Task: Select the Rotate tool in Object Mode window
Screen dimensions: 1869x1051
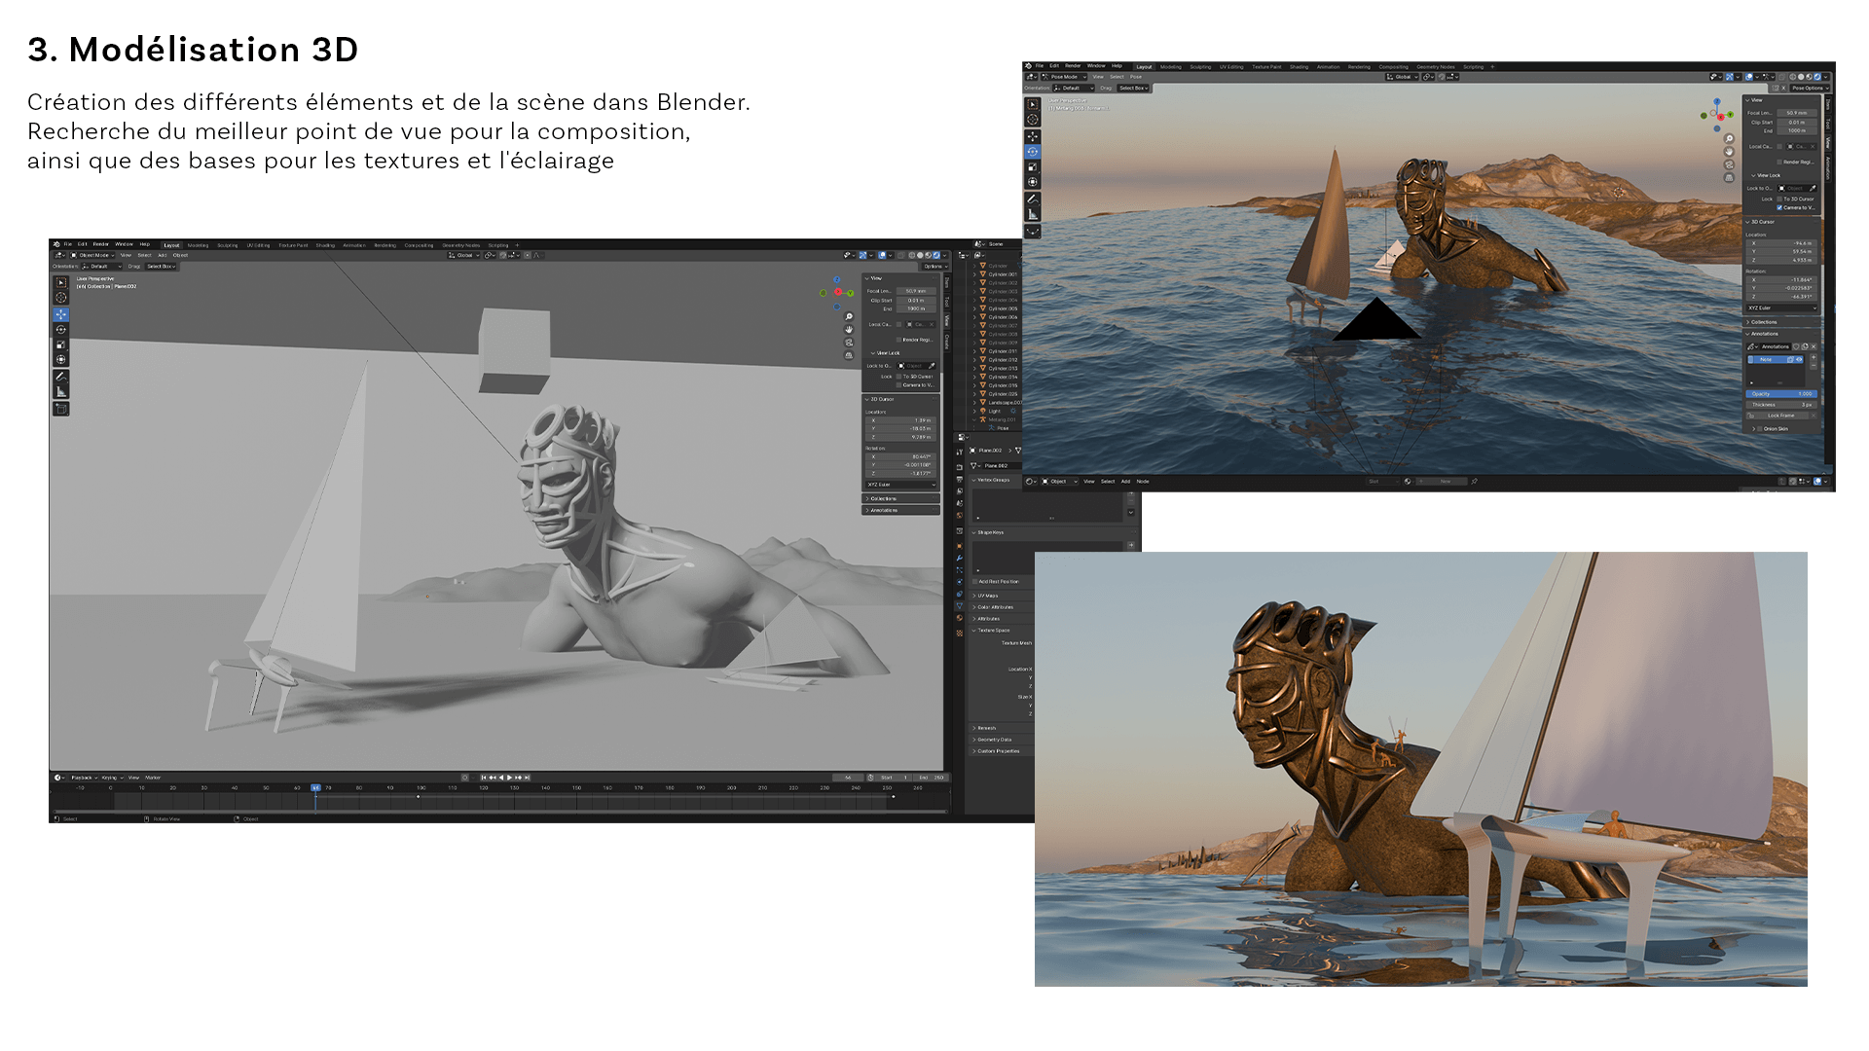Action: tap(61, 330)
